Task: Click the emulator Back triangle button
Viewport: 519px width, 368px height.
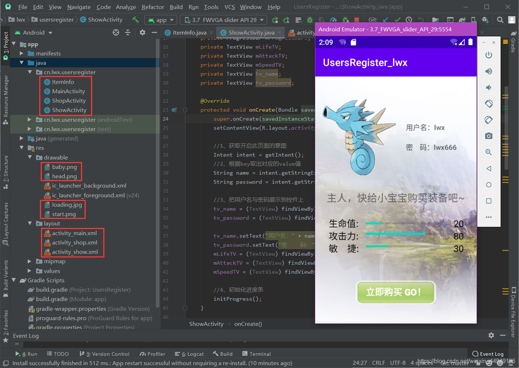Action: coord(488,169)
